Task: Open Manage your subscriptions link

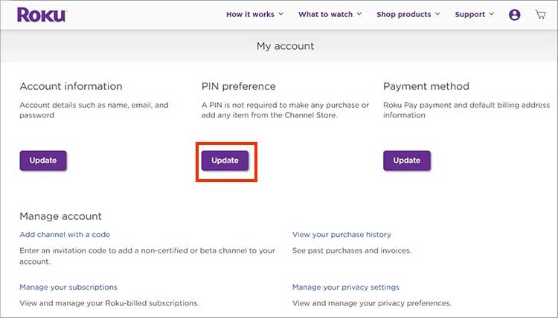Action: click(68, 287)
